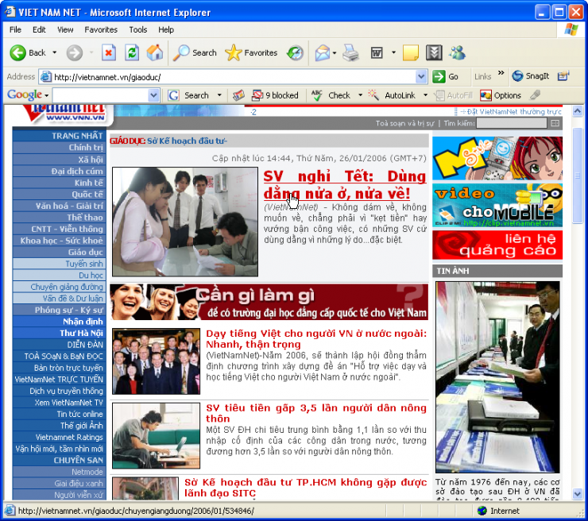The height and width of the screenshot is (521, 588).
Task: Open Google toolbar Options
Action: pos(501,95)
